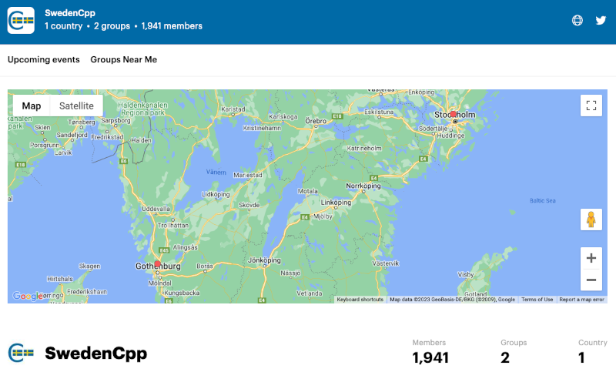
Task: Click the SwedenCpp logo beside bottom heading
Action: (x=21, y=352)
